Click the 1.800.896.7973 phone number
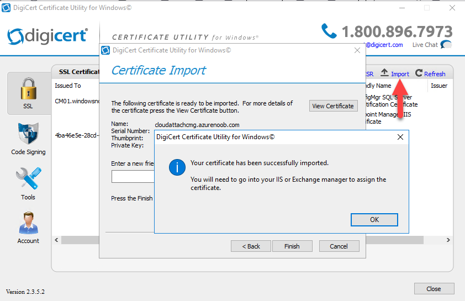Image resolution: width=465 pixels, height=301 pixels. pyautogui.click(x=397, y=31)
